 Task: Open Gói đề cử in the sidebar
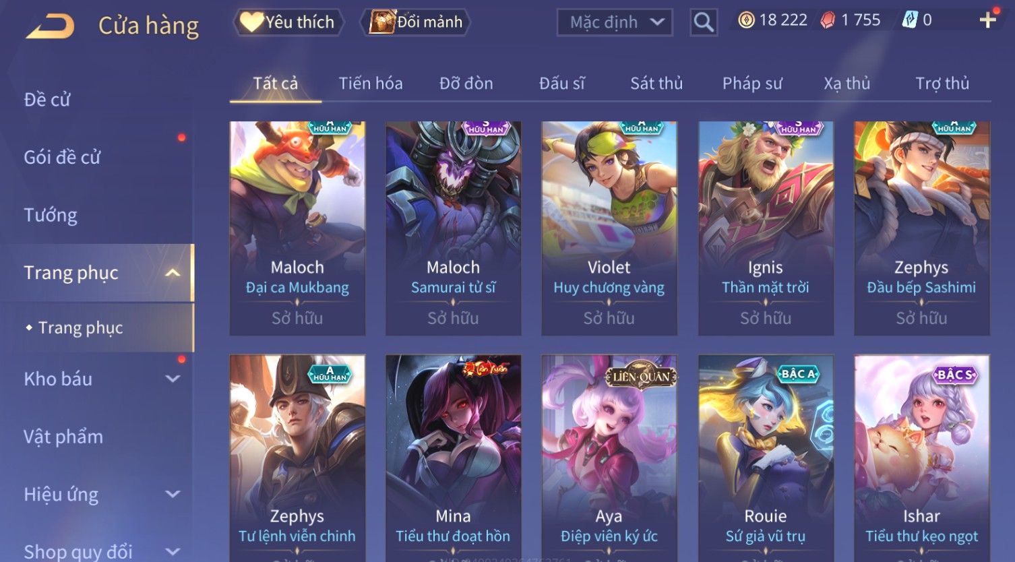coord(62,158)
